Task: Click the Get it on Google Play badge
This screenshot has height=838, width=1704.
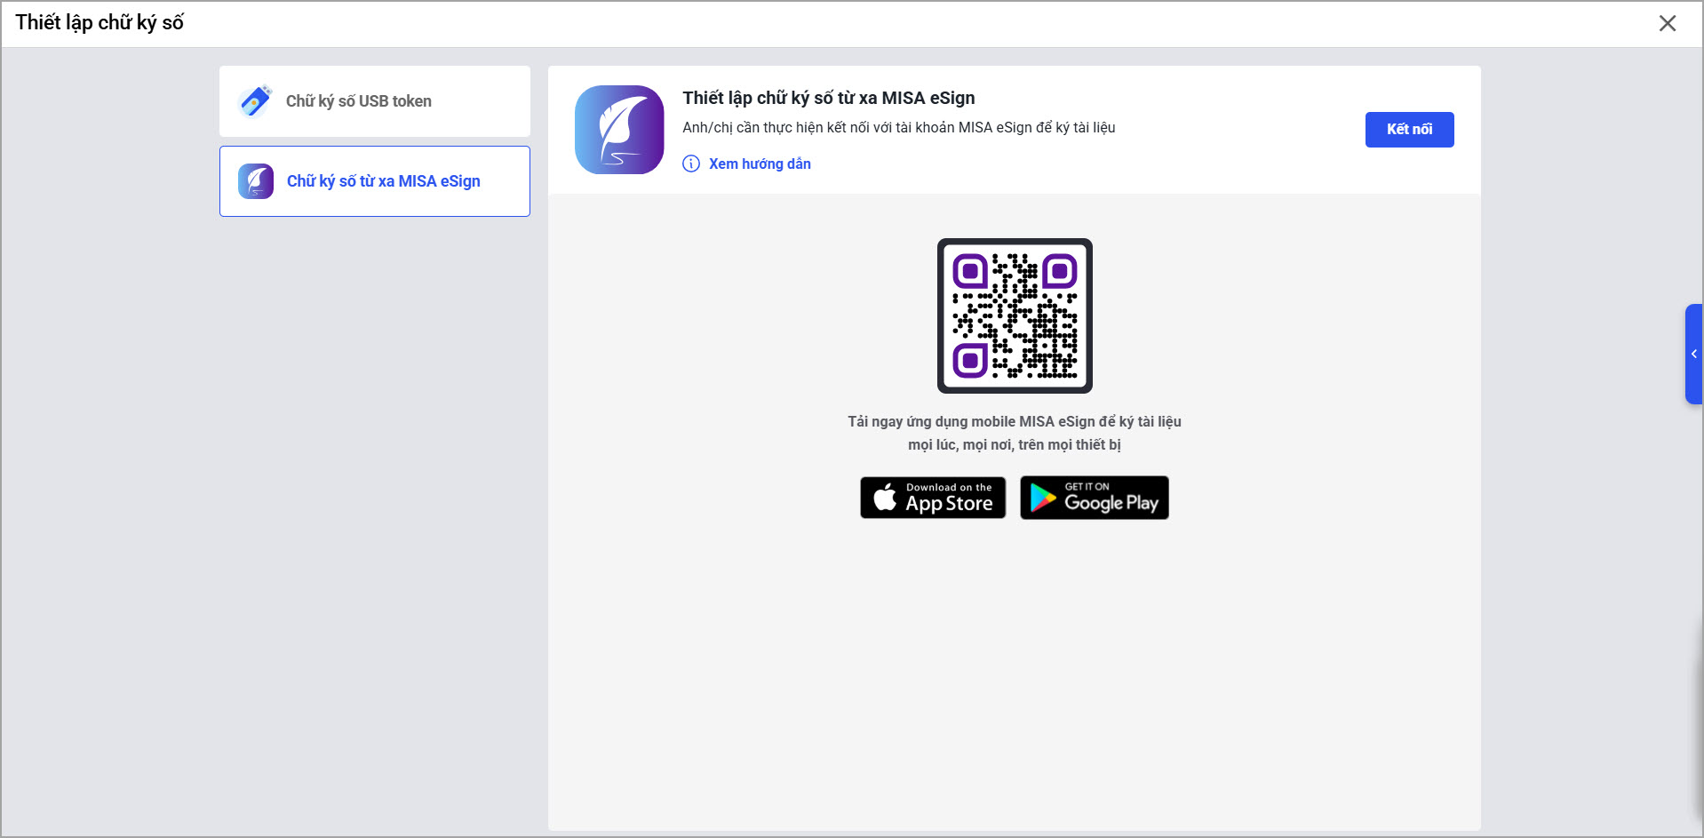Action: pyautogui.click(x=1095, y=498)
